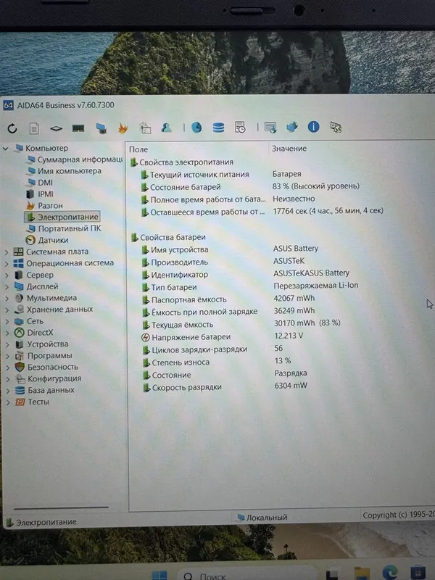Click the AIDA64 logo in title bar
The width and height of the screenshot is (435, 580).
point(8,105)
